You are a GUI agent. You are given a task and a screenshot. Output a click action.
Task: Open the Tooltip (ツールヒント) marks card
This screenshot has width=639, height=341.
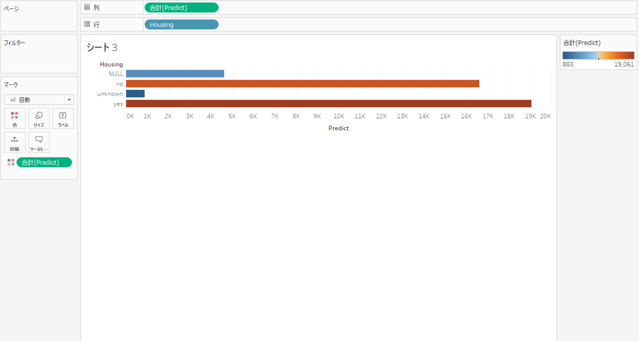[39, 142]
